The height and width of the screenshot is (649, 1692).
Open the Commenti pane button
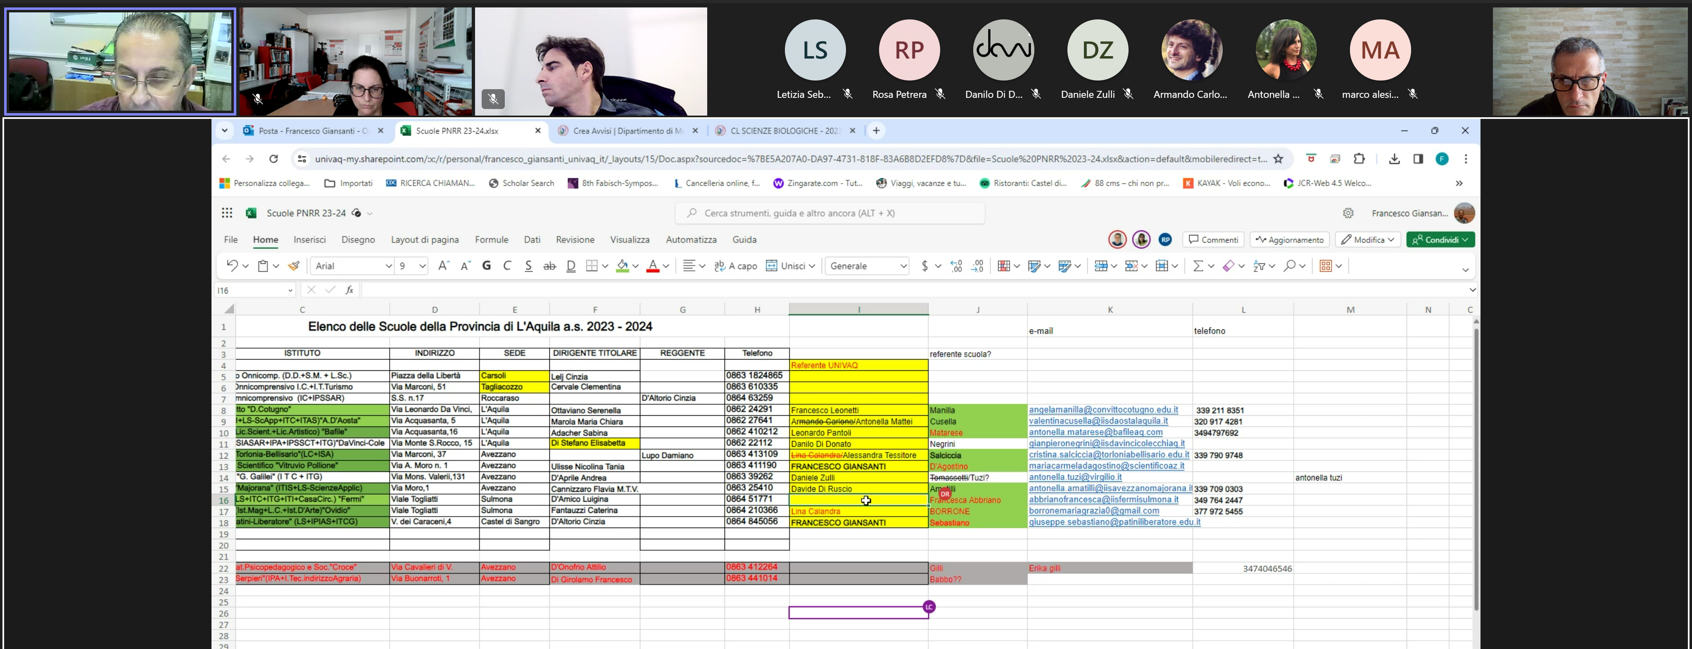coord(1213,239)
